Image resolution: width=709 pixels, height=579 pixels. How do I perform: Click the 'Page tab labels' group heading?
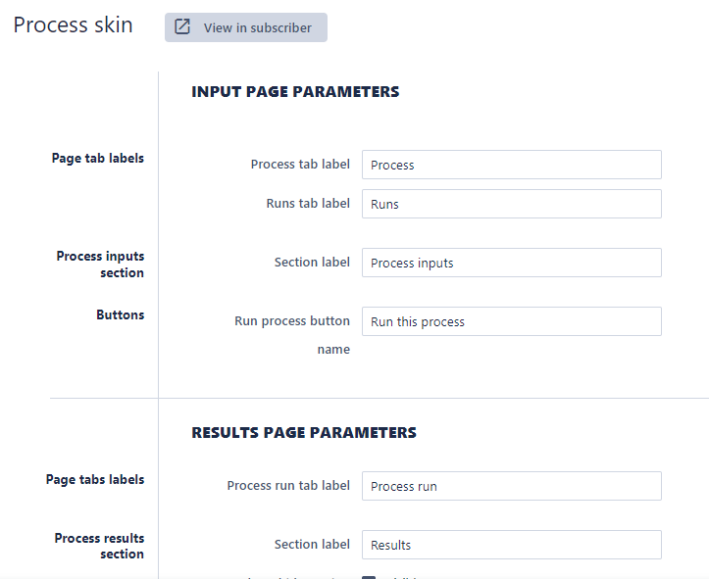click(x=97, y=158)
